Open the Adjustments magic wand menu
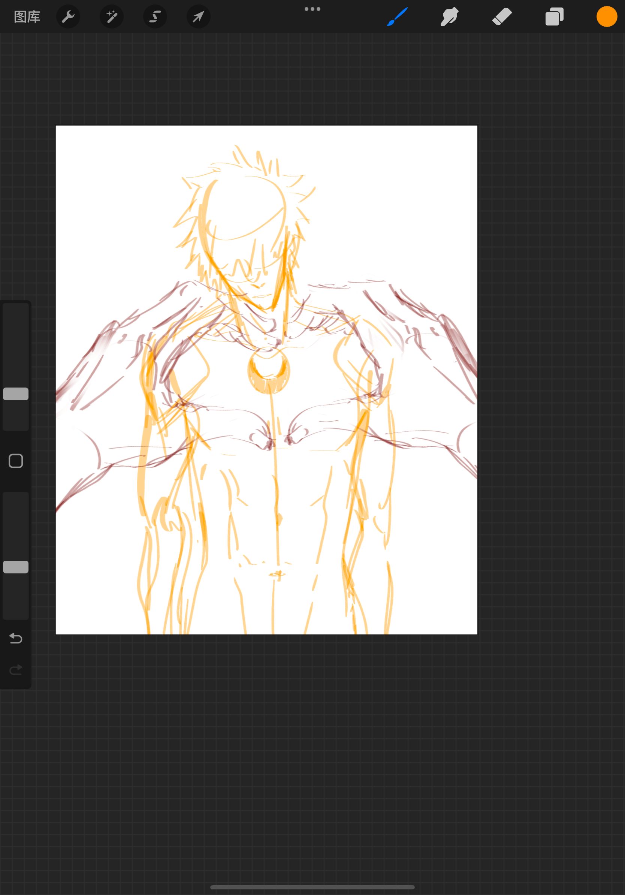 point(112,17)
